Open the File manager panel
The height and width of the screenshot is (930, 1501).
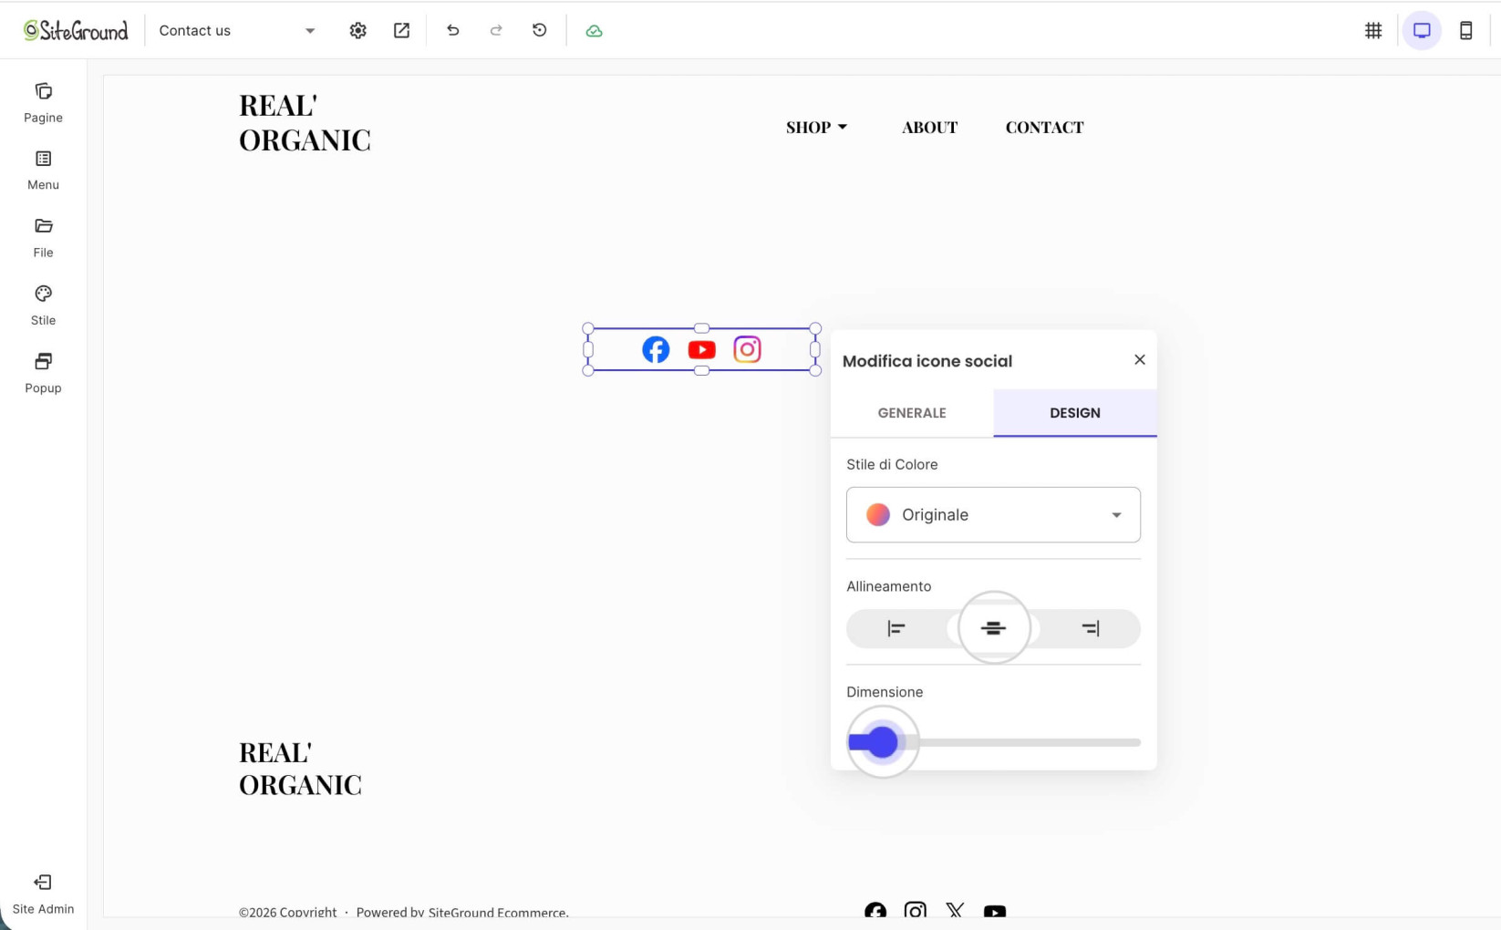(43, 238)
